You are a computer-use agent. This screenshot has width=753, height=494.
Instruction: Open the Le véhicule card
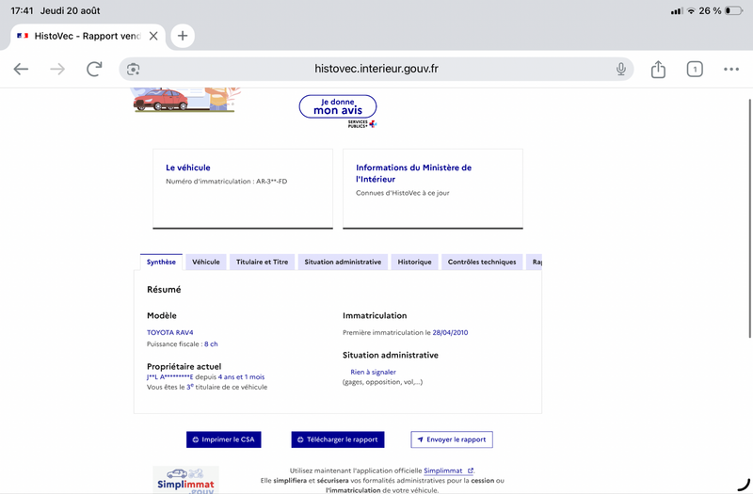(243, 189)
